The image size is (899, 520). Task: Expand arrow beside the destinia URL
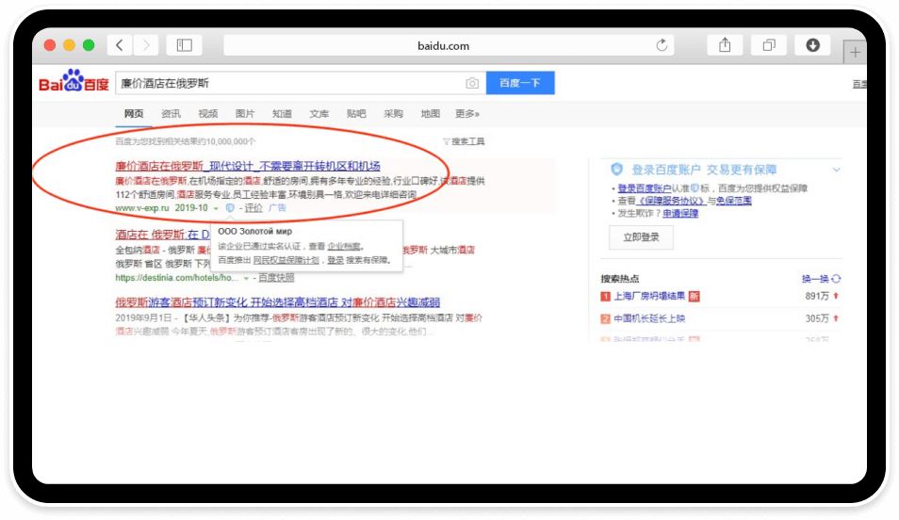point(247,278)
